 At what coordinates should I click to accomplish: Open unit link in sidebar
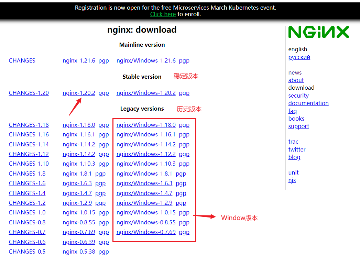(293, 172)
